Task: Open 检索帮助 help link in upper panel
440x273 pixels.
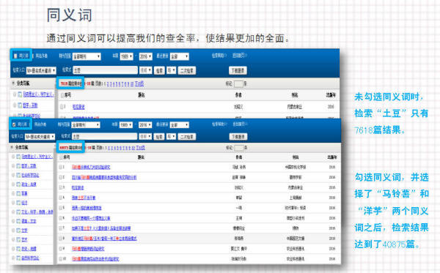Action: [x=219, y=56]
